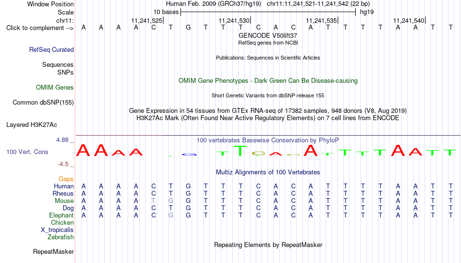Click the 11,241,535 position marker
Screen dimensions: 461x263
pyautogui.click(x=321, y=20)
